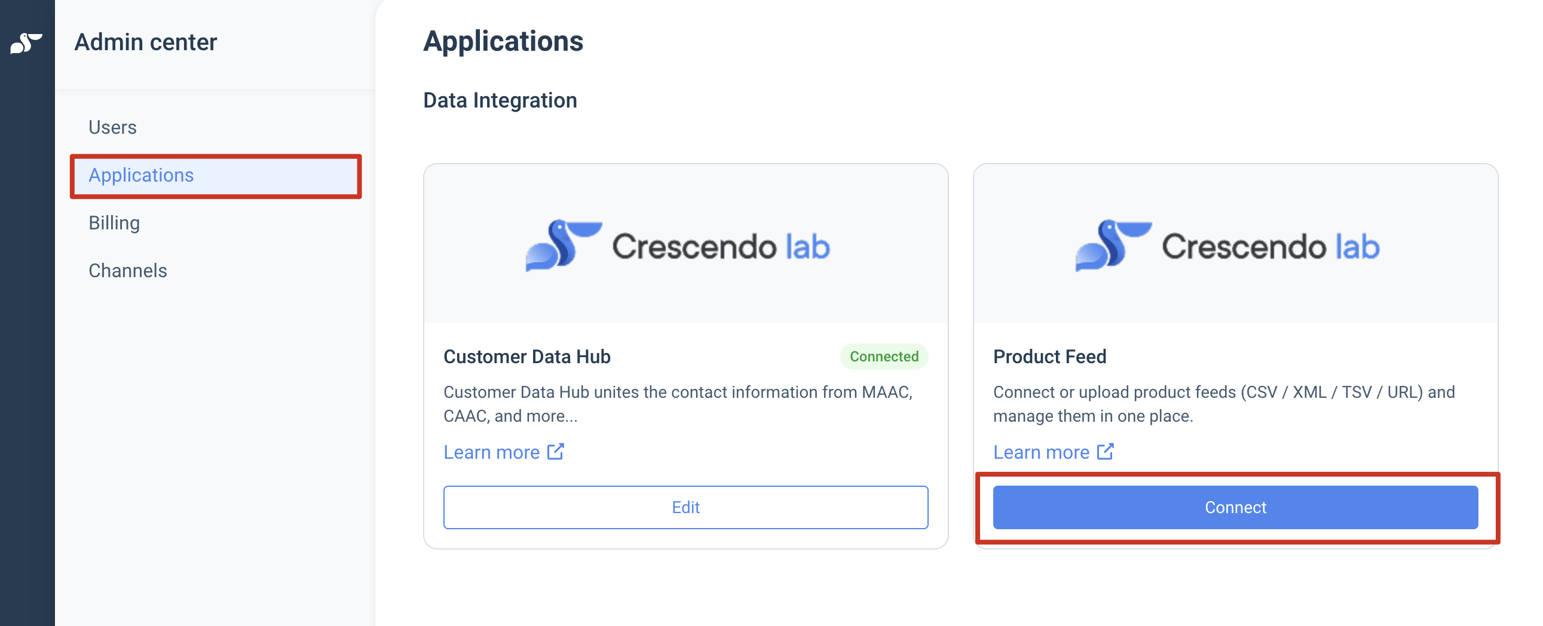Screen dimensions: 1543x626
Task: Click the Admin center heading
Action: tap(145, 42)
